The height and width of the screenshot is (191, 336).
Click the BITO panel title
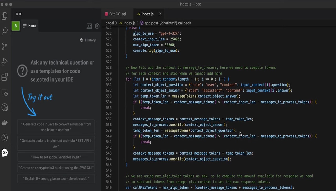click(x=19, y=14)
